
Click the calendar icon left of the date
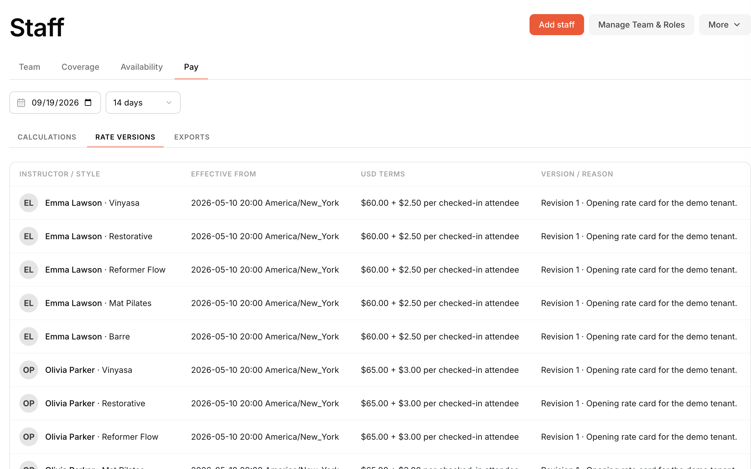(x=21, y=103)
